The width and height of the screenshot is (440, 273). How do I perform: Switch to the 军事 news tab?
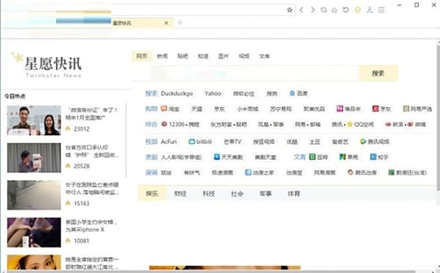(x=265, y=194)
